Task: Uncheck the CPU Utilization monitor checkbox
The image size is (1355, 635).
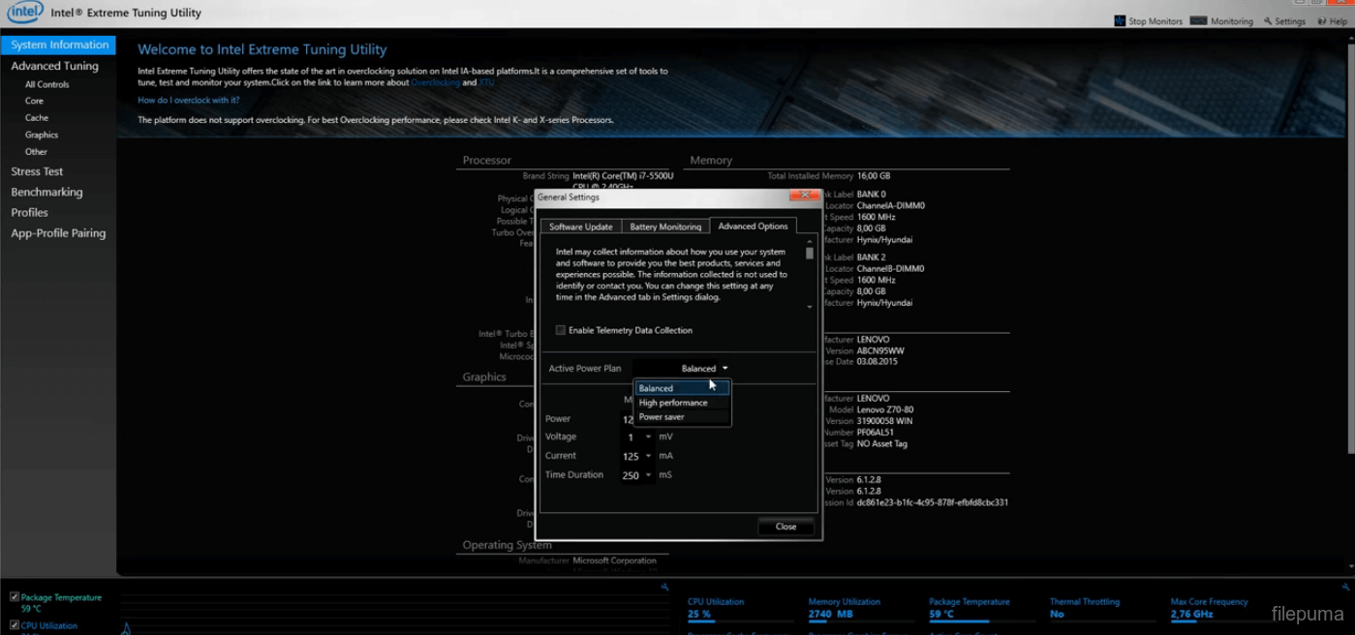Action: 15,625
